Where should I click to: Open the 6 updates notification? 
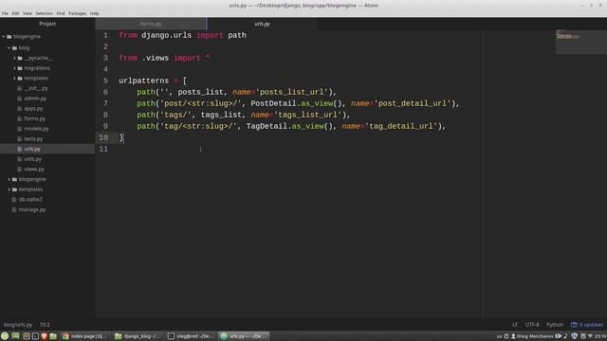tap(587, 325)
